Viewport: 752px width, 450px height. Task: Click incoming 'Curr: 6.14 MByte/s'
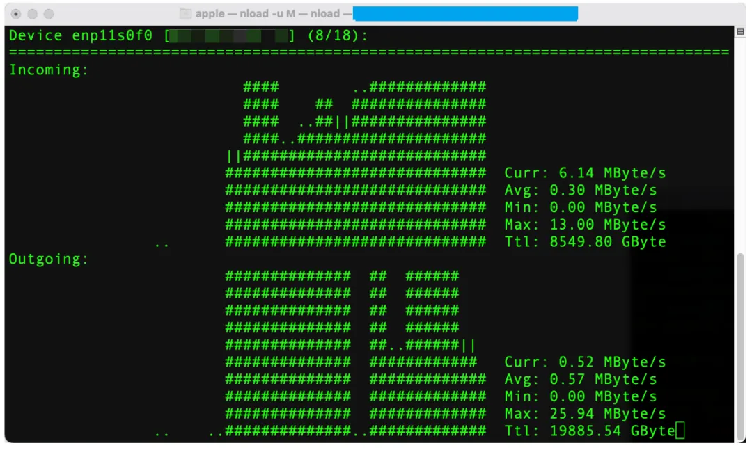[x=585, y=172]
